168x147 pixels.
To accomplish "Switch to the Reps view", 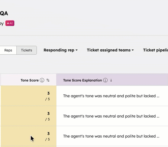I will point(8,50).
